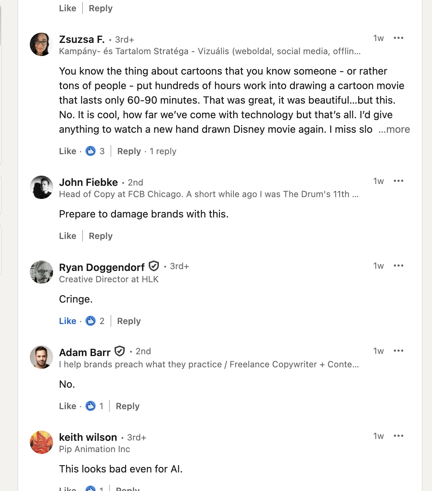Click Adam Barr's verified badge icon
This screenshot has width=432, height=491.
click(120, 351)
